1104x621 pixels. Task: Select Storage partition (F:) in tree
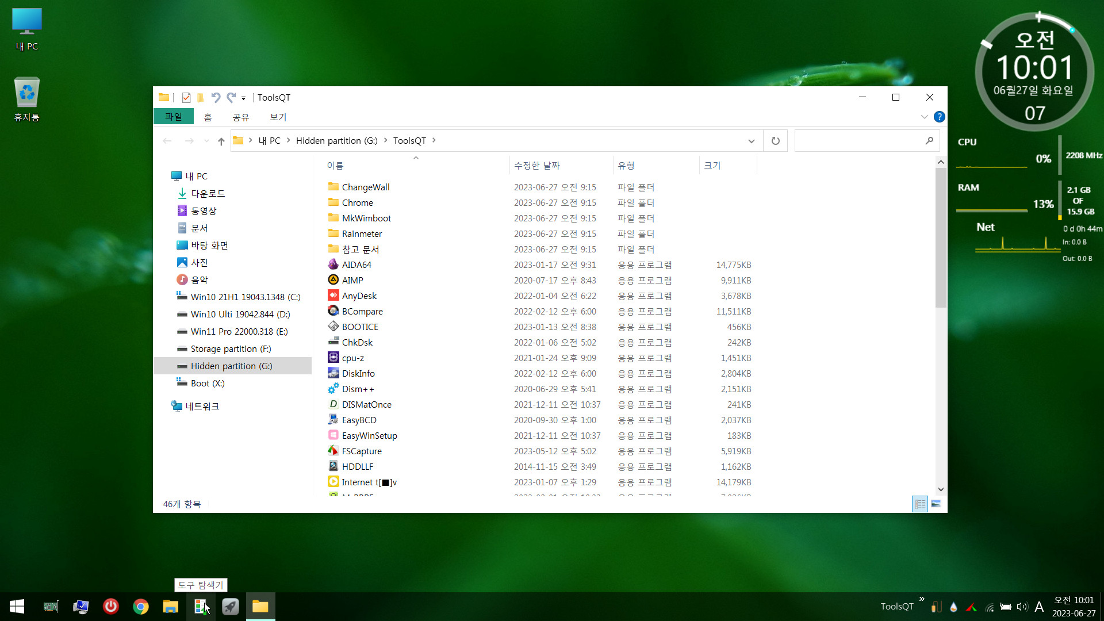[x=231, y=348]
